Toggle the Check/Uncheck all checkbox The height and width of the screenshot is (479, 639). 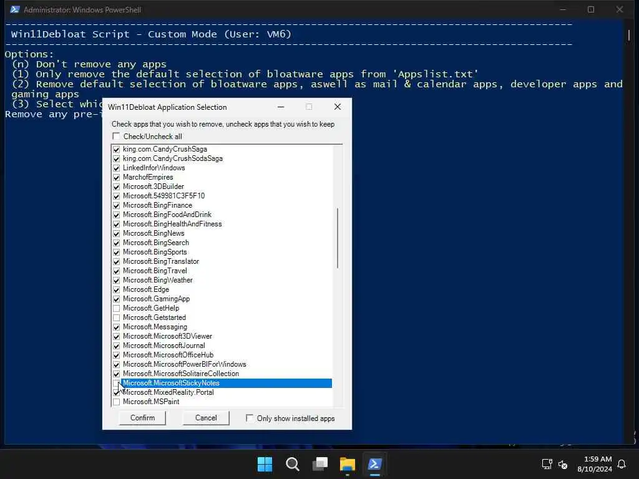(x=116, y=136)
